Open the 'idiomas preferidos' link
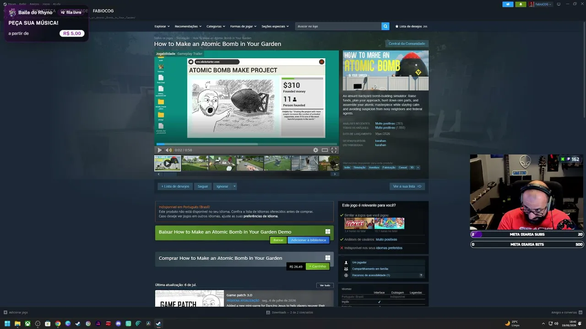Image resolution: width=586 pixels, height=329 pixels. click(x=389, y=248)
